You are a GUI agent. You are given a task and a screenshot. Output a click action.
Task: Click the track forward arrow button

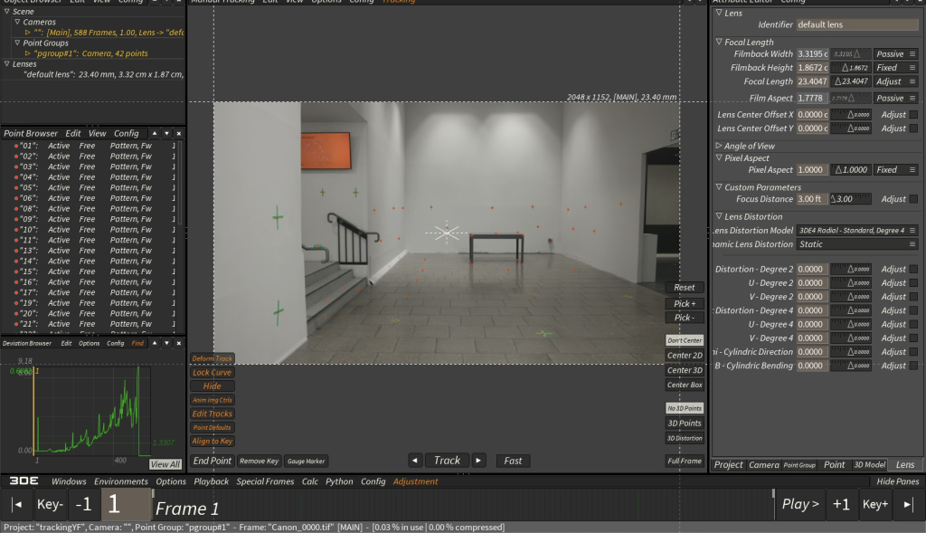click(479, 461)
